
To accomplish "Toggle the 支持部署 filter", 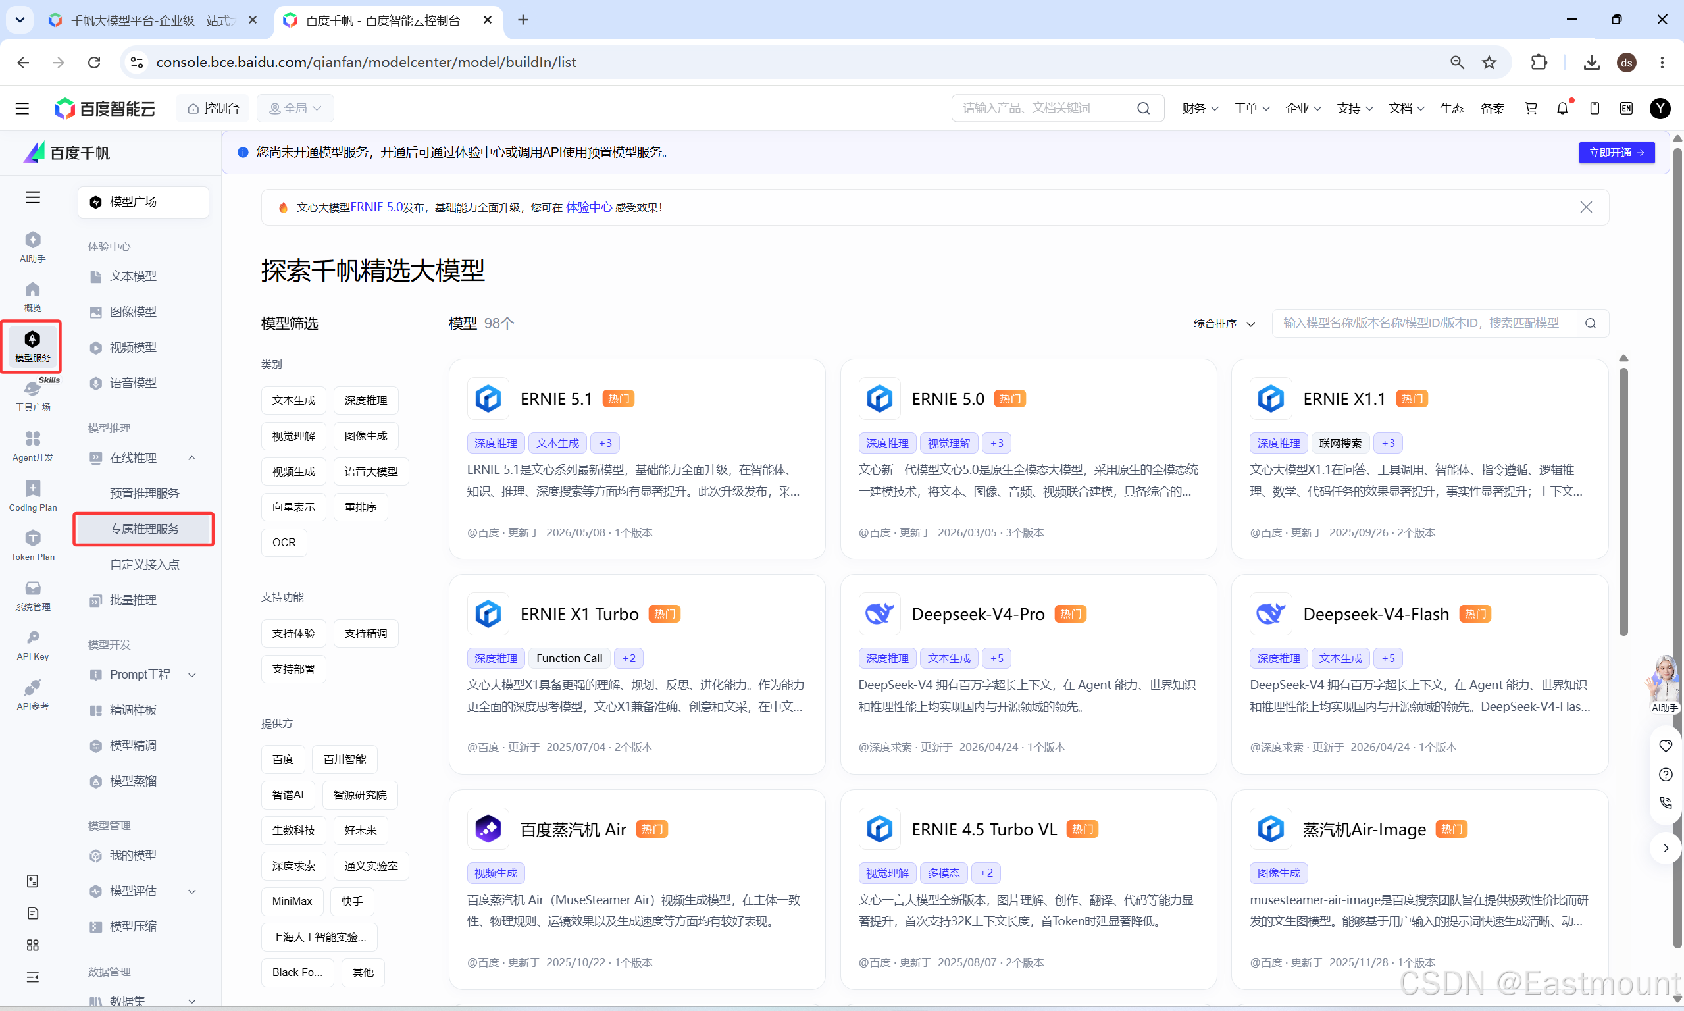I will [x=293, y=669].
